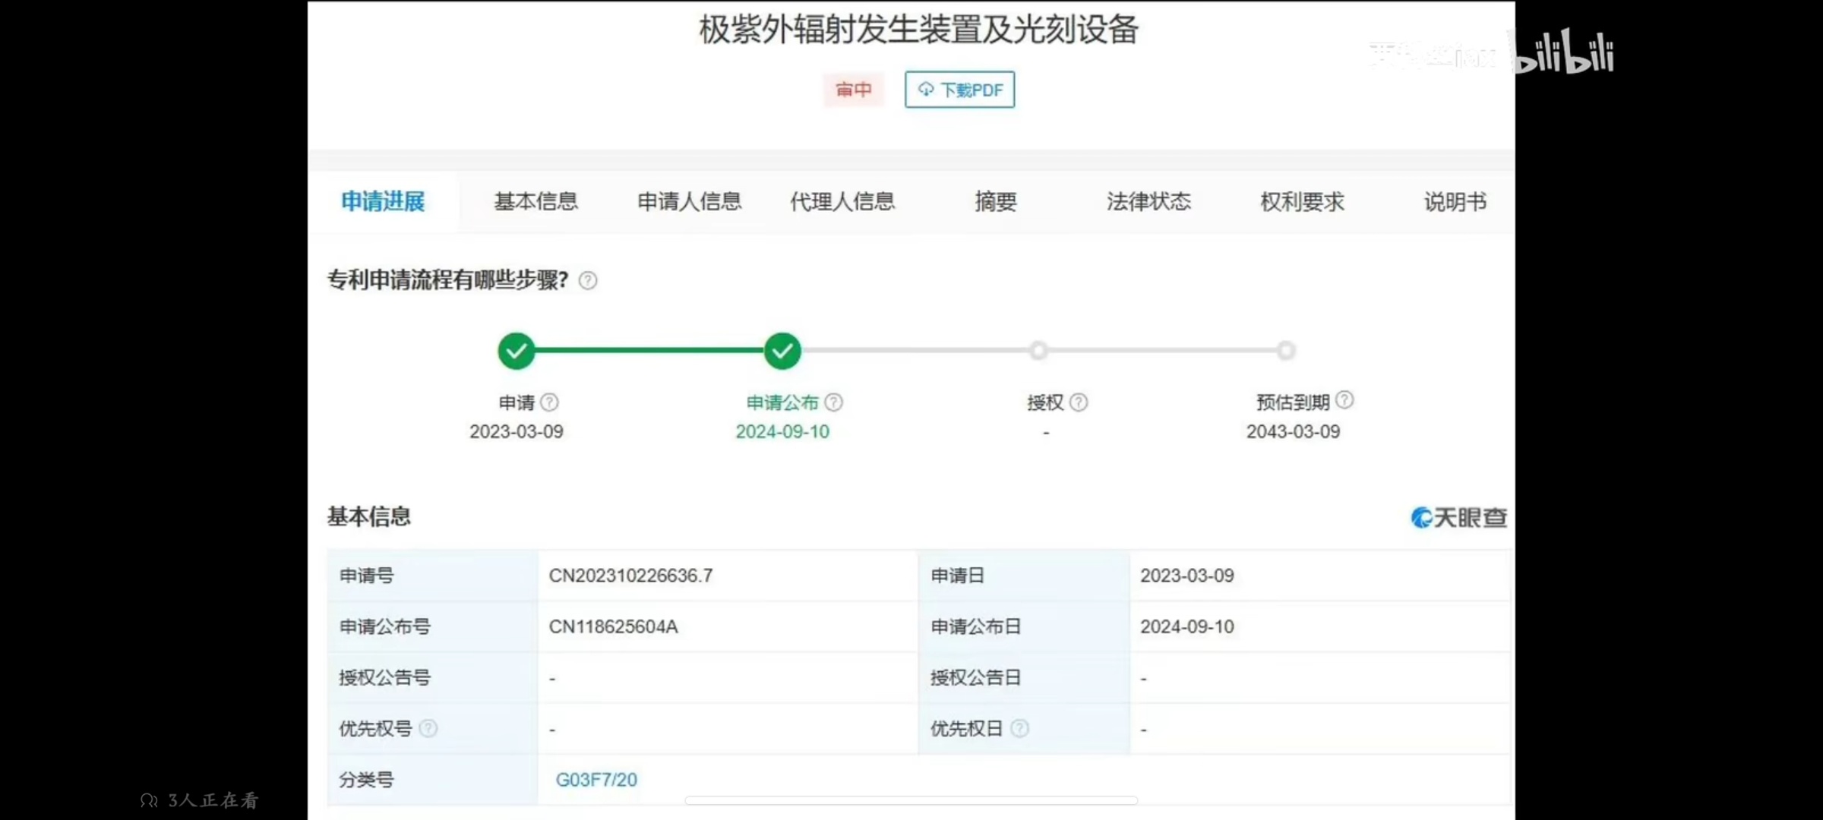Open the 摘要 tab
The image size is (1823, 820).
pyautogui.click(x=995, y=202)
